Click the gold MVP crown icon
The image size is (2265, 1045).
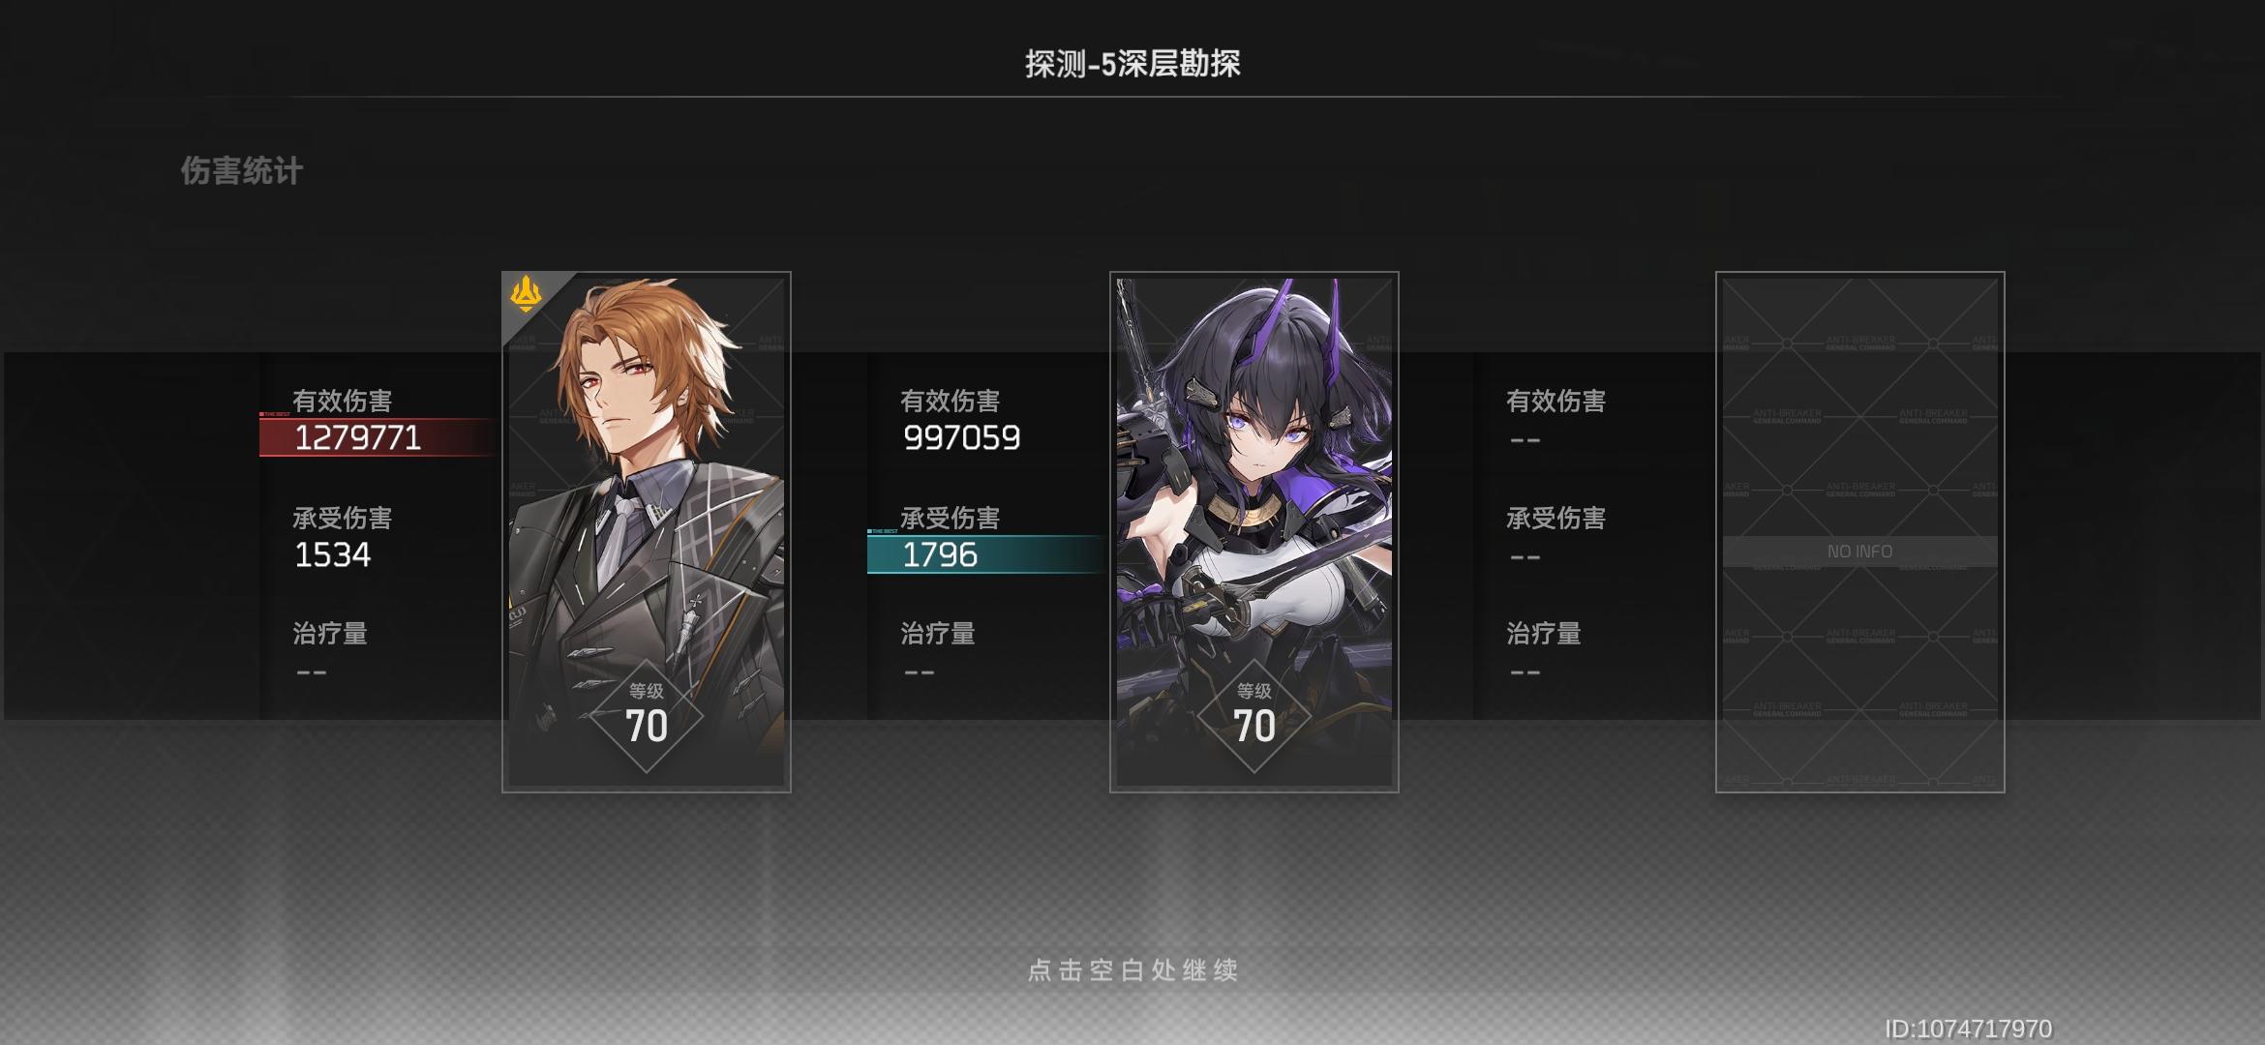click(x=526, y=294)
